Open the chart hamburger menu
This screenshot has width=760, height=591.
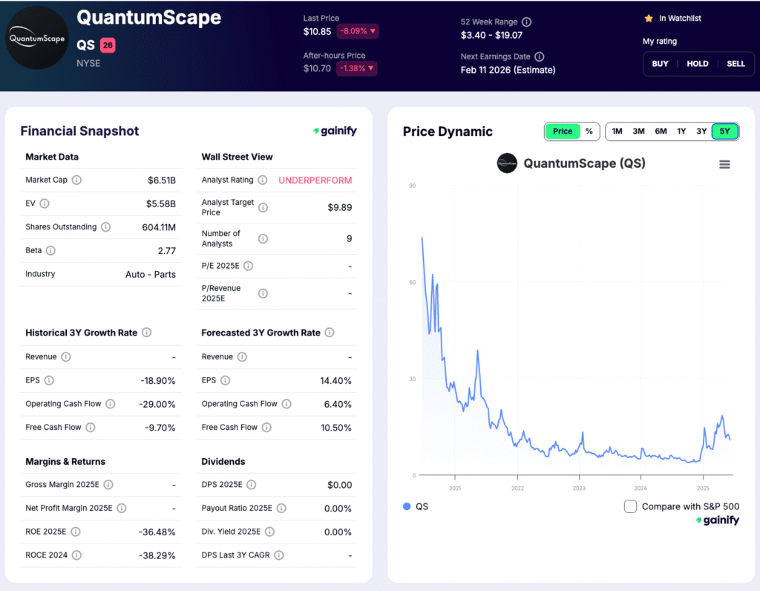(724, 164)
